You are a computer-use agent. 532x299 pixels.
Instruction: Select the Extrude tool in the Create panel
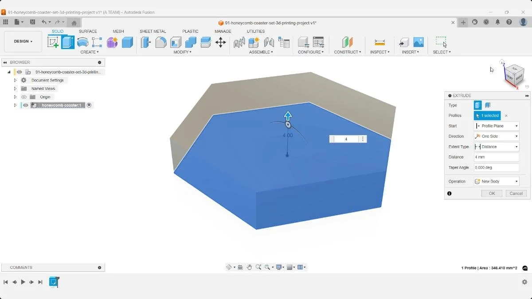click(x=67, y=41)
